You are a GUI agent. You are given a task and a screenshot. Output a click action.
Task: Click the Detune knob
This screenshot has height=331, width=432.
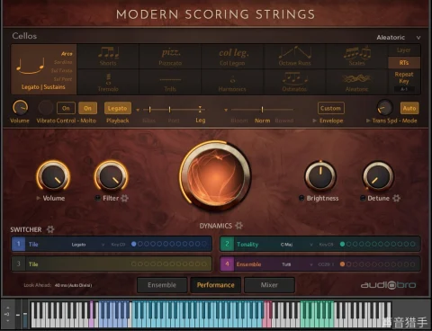click(x=378, y=176)
